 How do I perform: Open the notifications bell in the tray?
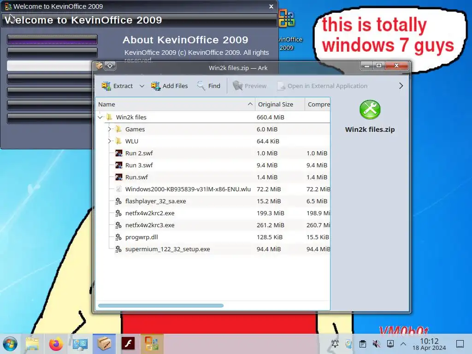tap(335, 344)
